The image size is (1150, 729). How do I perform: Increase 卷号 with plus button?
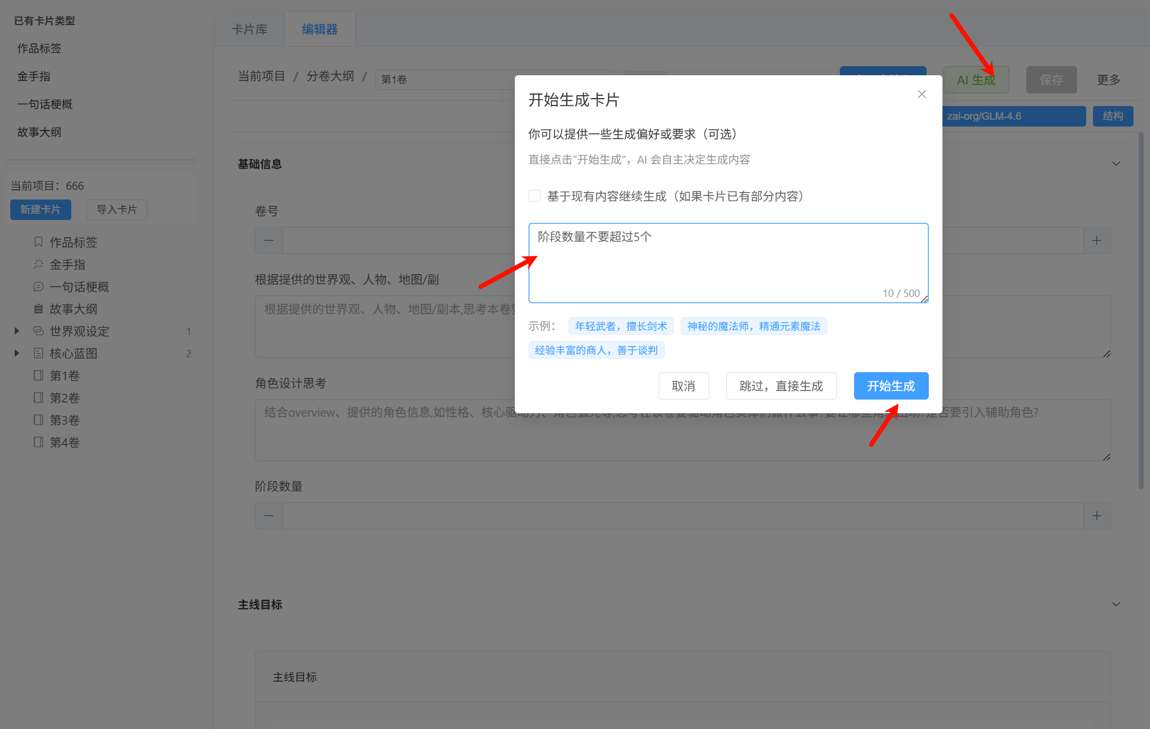[1096, 241]
